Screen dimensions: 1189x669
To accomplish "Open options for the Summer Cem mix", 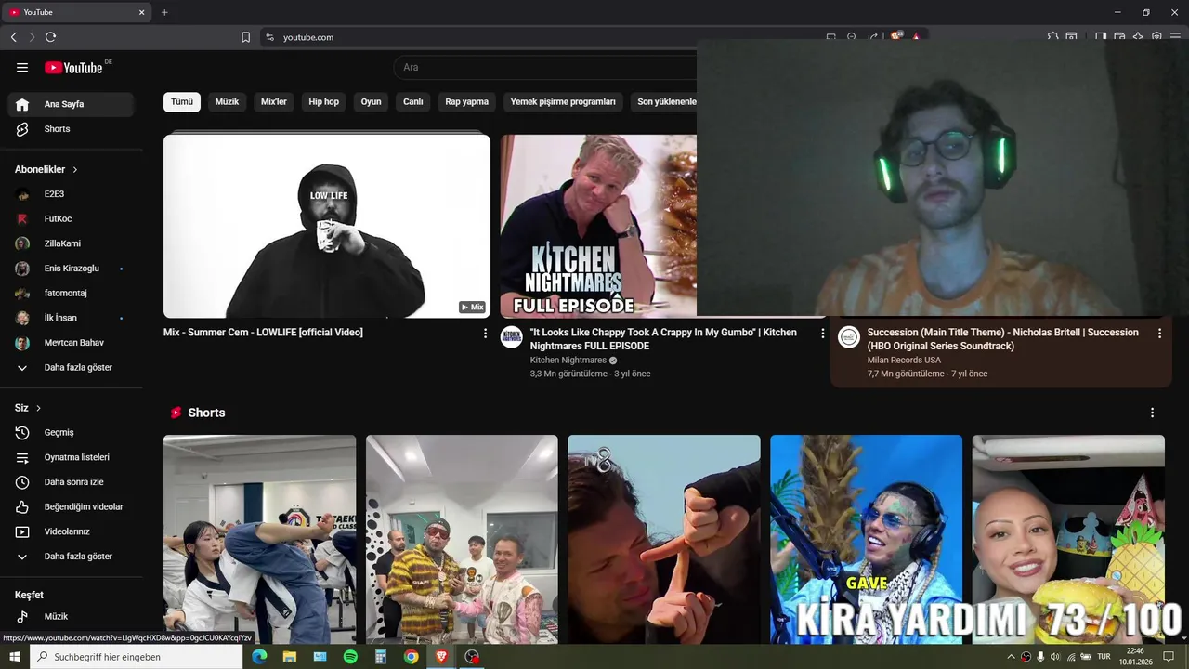I will (x=485, y=333).
